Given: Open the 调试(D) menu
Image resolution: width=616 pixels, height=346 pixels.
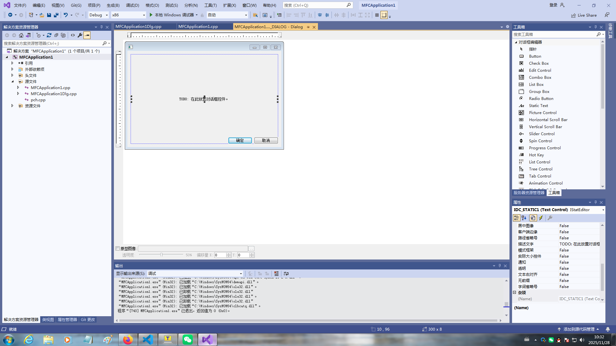Looking at the screenshot, I should pos(133,5).
